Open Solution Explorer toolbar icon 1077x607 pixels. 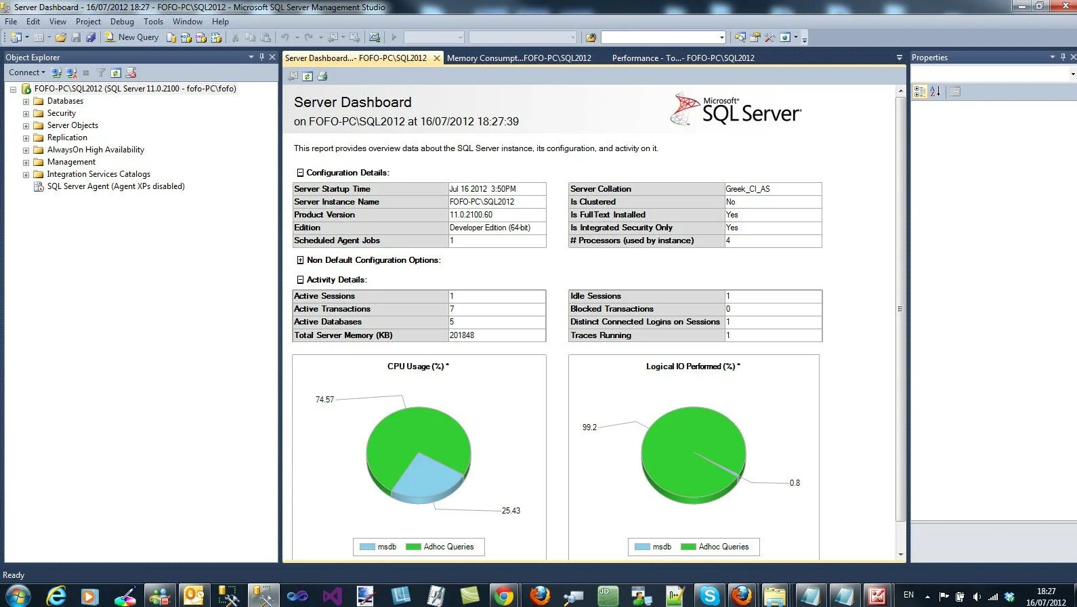(740, 37)
